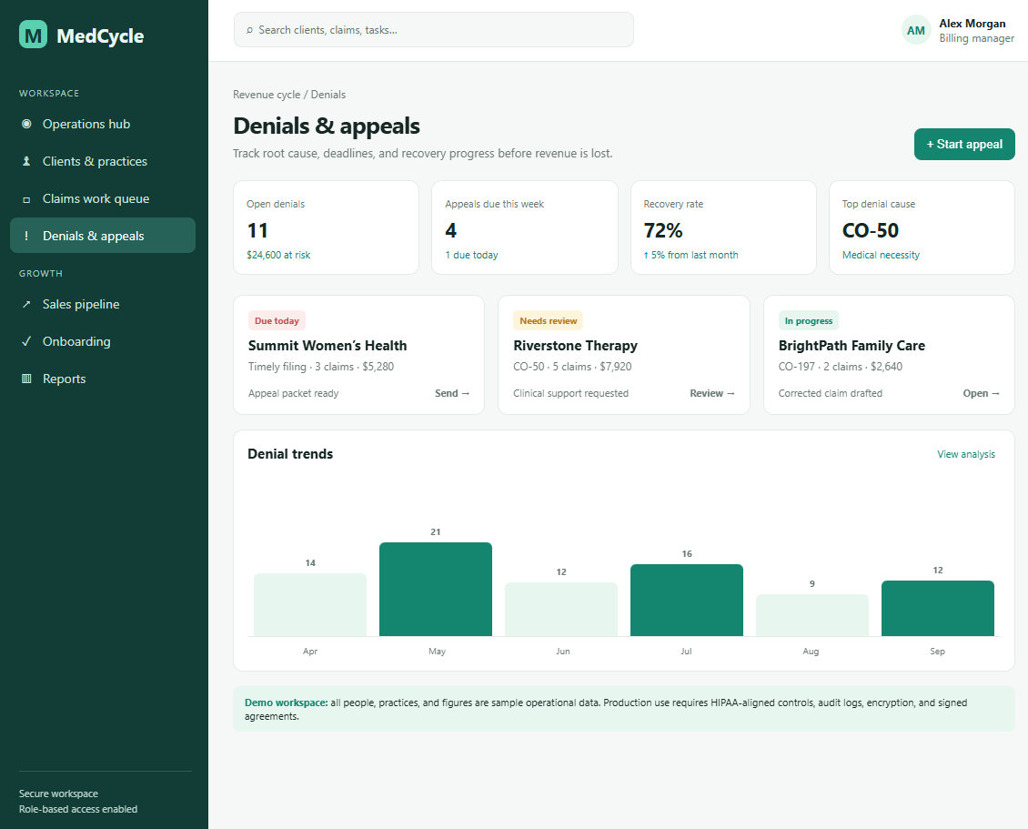
Task: Click the In progress badge
Action: [x=809, y=320]
